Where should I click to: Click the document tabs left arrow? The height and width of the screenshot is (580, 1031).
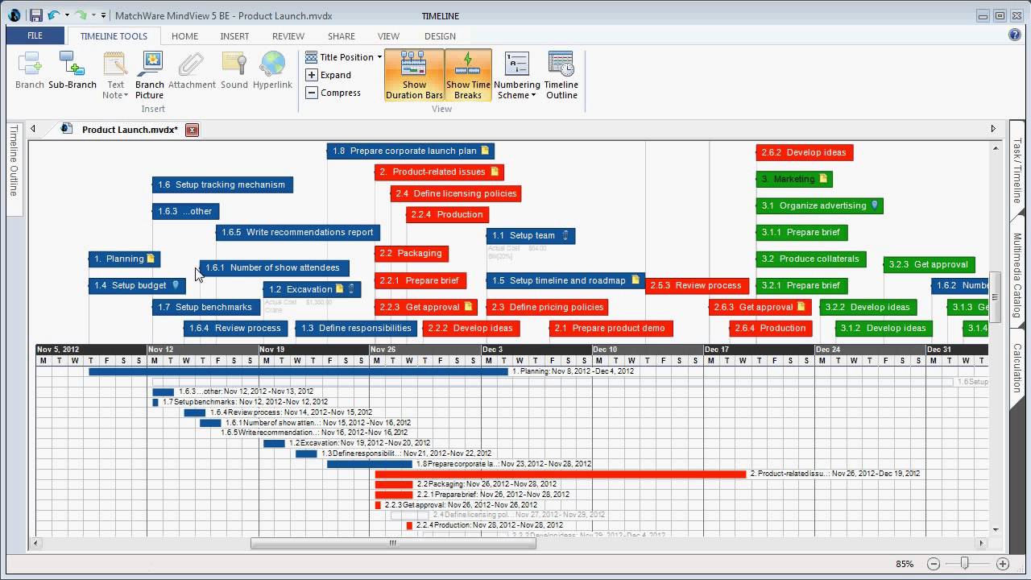(x=33, y=129)
